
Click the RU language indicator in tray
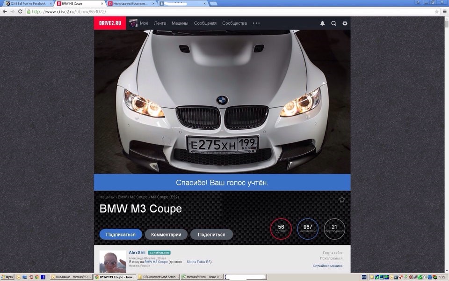click(x=364, y=277)
